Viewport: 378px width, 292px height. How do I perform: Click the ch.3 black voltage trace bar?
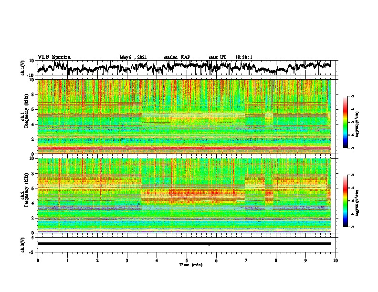184,244
